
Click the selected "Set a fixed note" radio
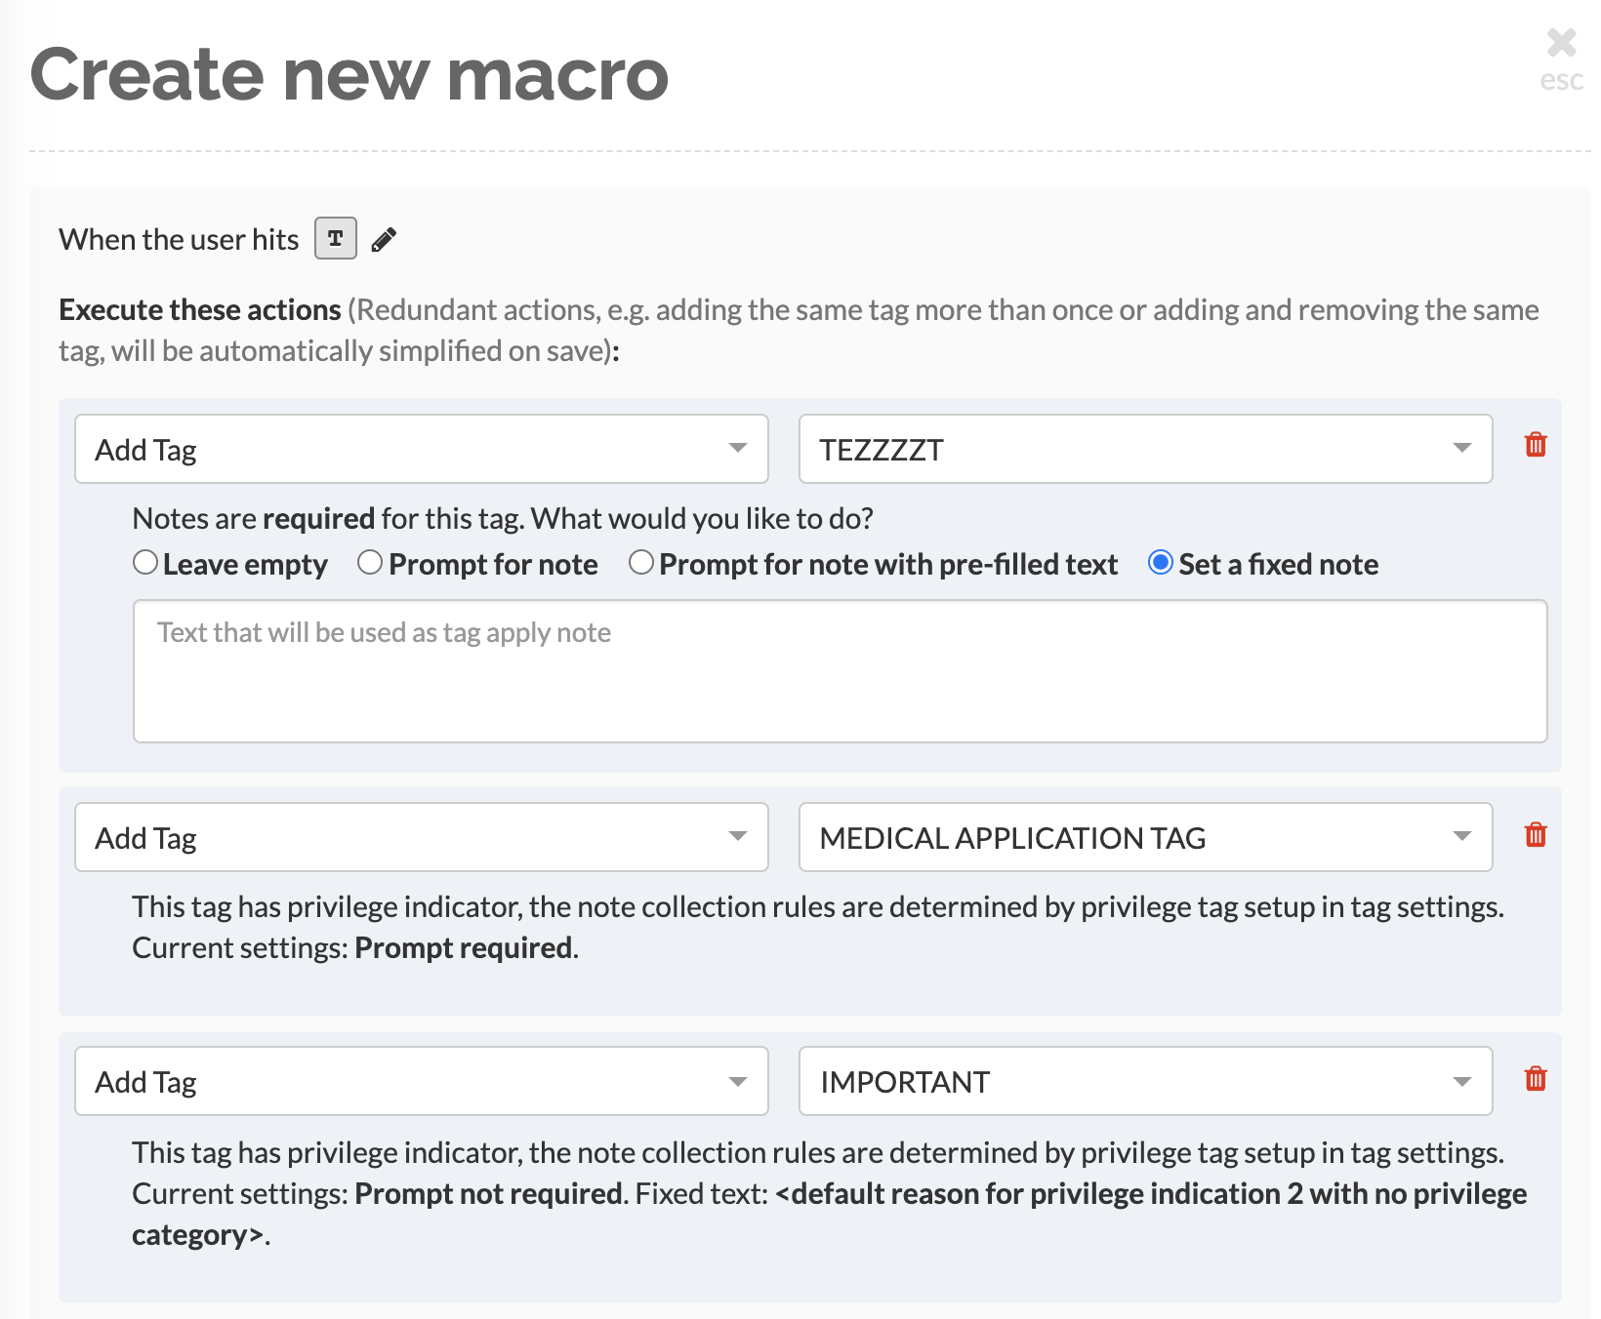(1160, 562)
